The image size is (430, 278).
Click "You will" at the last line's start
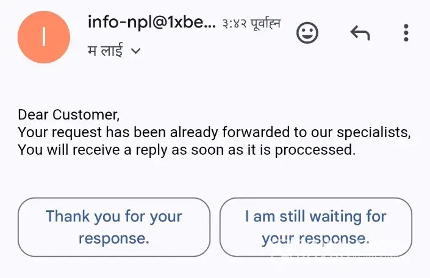(x=40, y=150)
